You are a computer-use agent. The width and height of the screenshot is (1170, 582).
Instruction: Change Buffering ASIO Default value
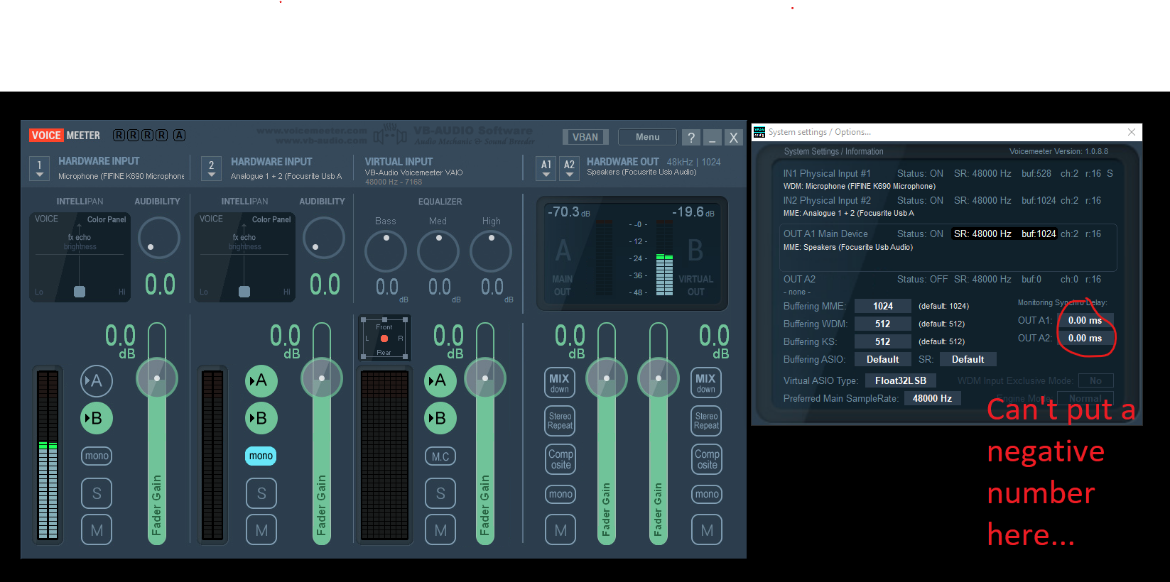(883, 359)
